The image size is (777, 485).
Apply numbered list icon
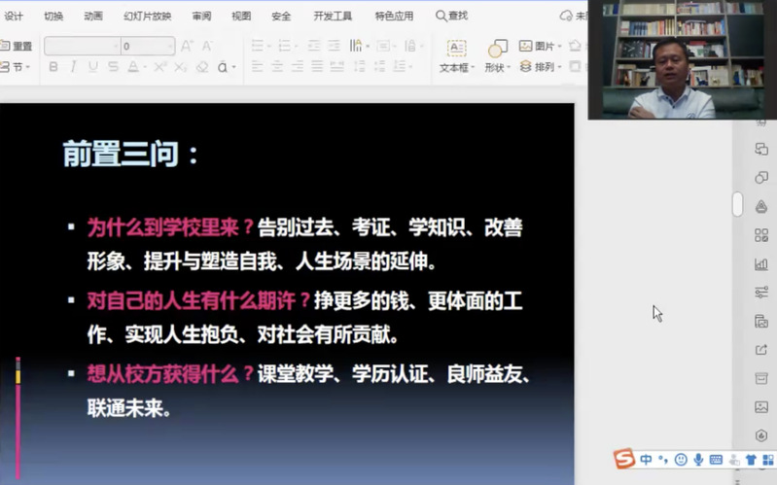284,46
